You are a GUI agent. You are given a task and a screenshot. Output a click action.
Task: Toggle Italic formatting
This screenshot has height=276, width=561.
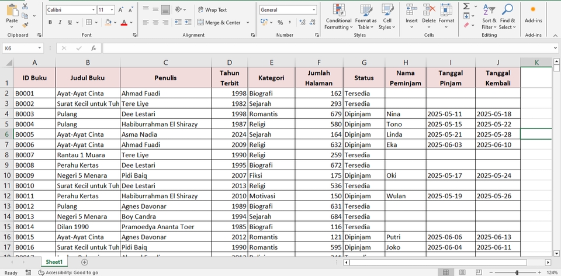tap(60, 22)
